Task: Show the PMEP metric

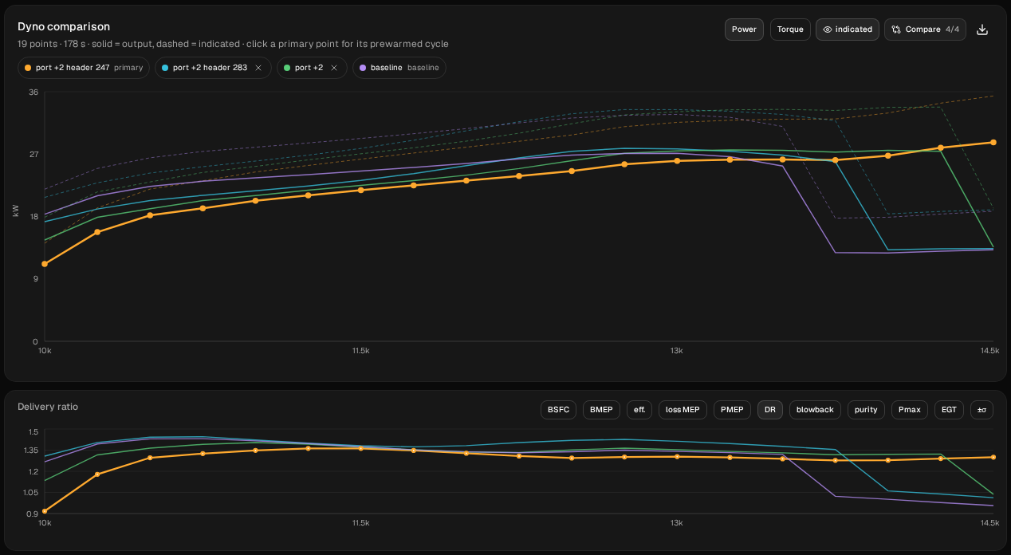Action: [732, 410]
